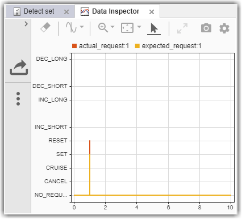242x219 pixels.
Task: Click the RESET axis label
Action: (58, 141)
